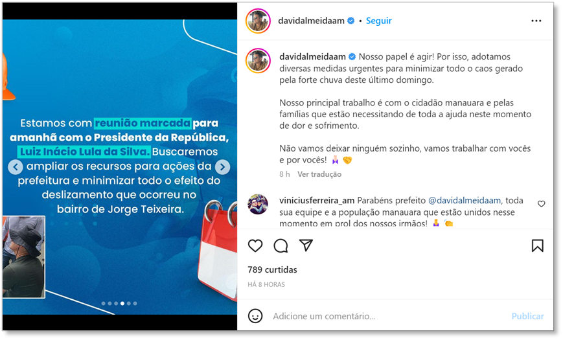The width and height of the screenshot is (563, 340).
Task: Open the three-dot more options menu
Action: tap(536, 21)
